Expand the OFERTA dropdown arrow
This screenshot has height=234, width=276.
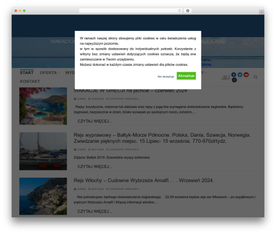(x=59, y=73)
